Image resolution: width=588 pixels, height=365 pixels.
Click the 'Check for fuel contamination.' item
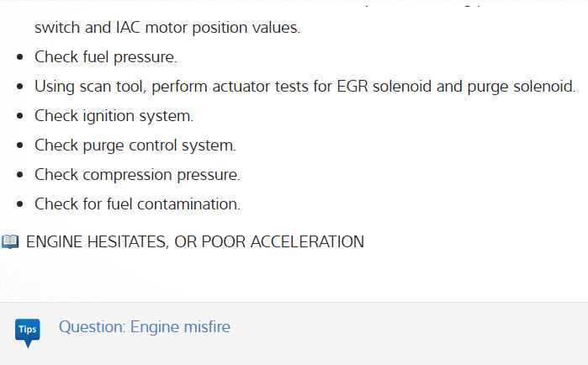pyautogui.click(x=137, y=204)
